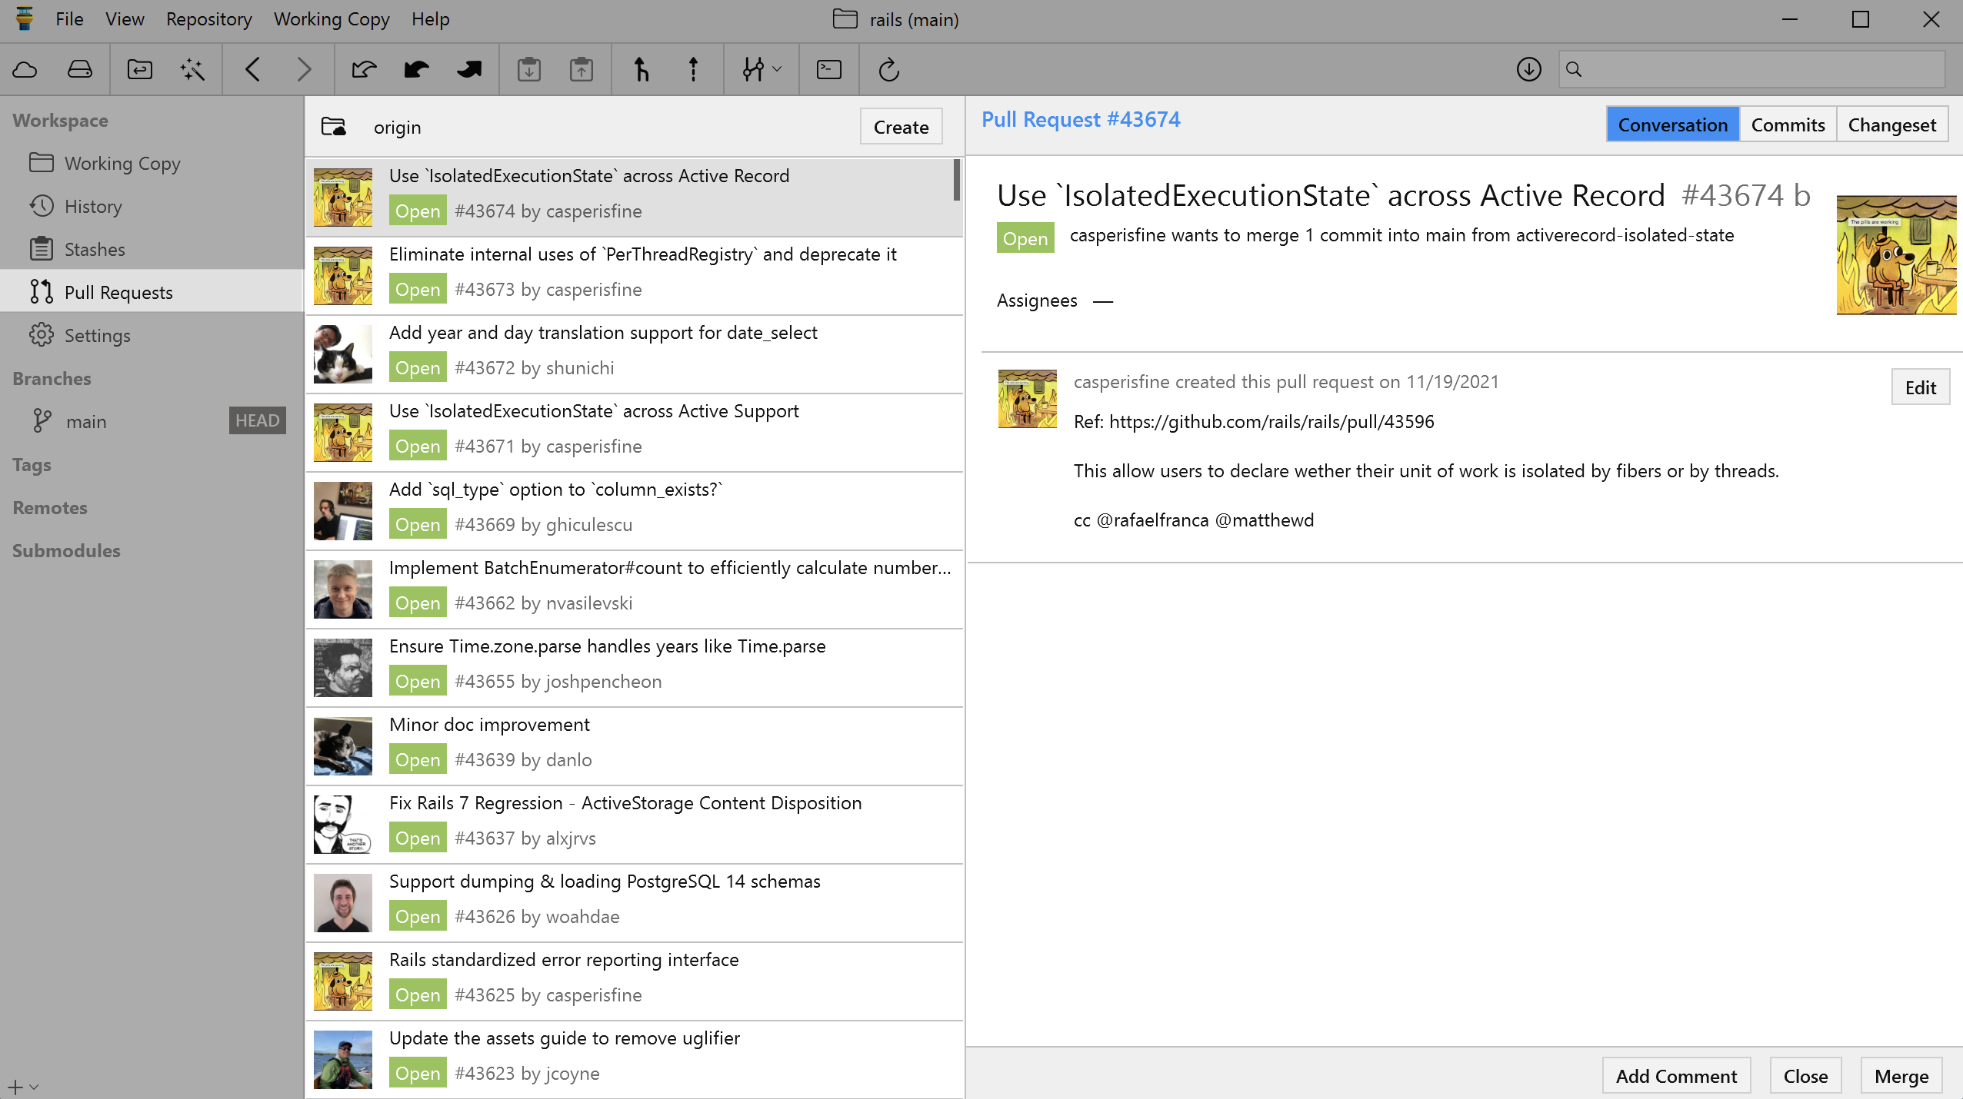Click the Quick Open magic wand icon
The width and height of the screenshot is (1963, 1099).
click(192, 70)
